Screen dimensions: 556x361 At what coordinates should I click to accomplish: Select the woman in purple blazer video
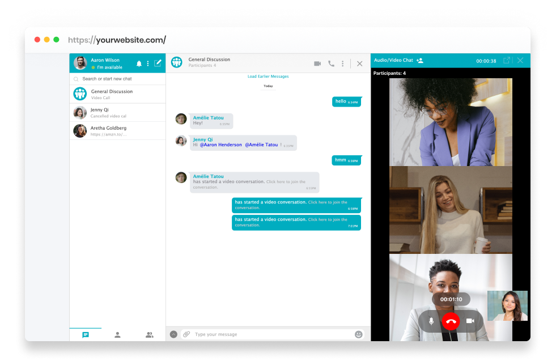[451, 122]
